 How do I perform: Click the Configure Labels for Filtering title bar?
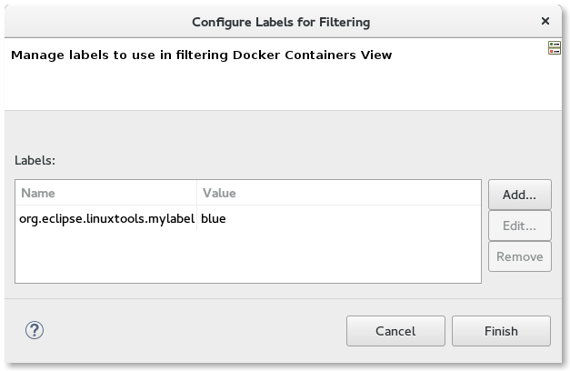(281, 22)
